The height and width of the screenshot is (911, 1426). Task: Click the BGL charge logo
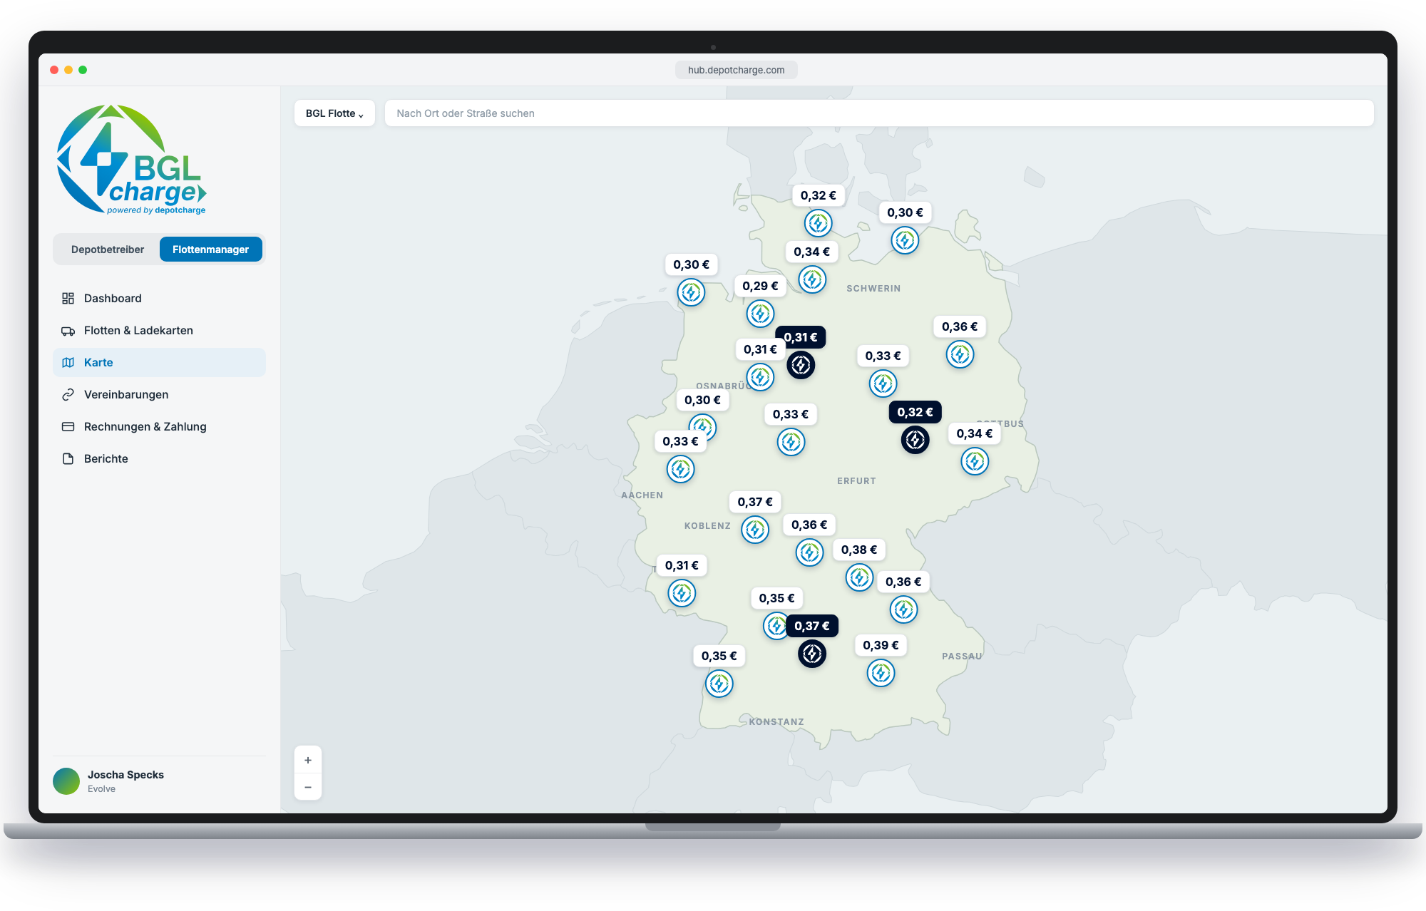(x=131, y=159)
